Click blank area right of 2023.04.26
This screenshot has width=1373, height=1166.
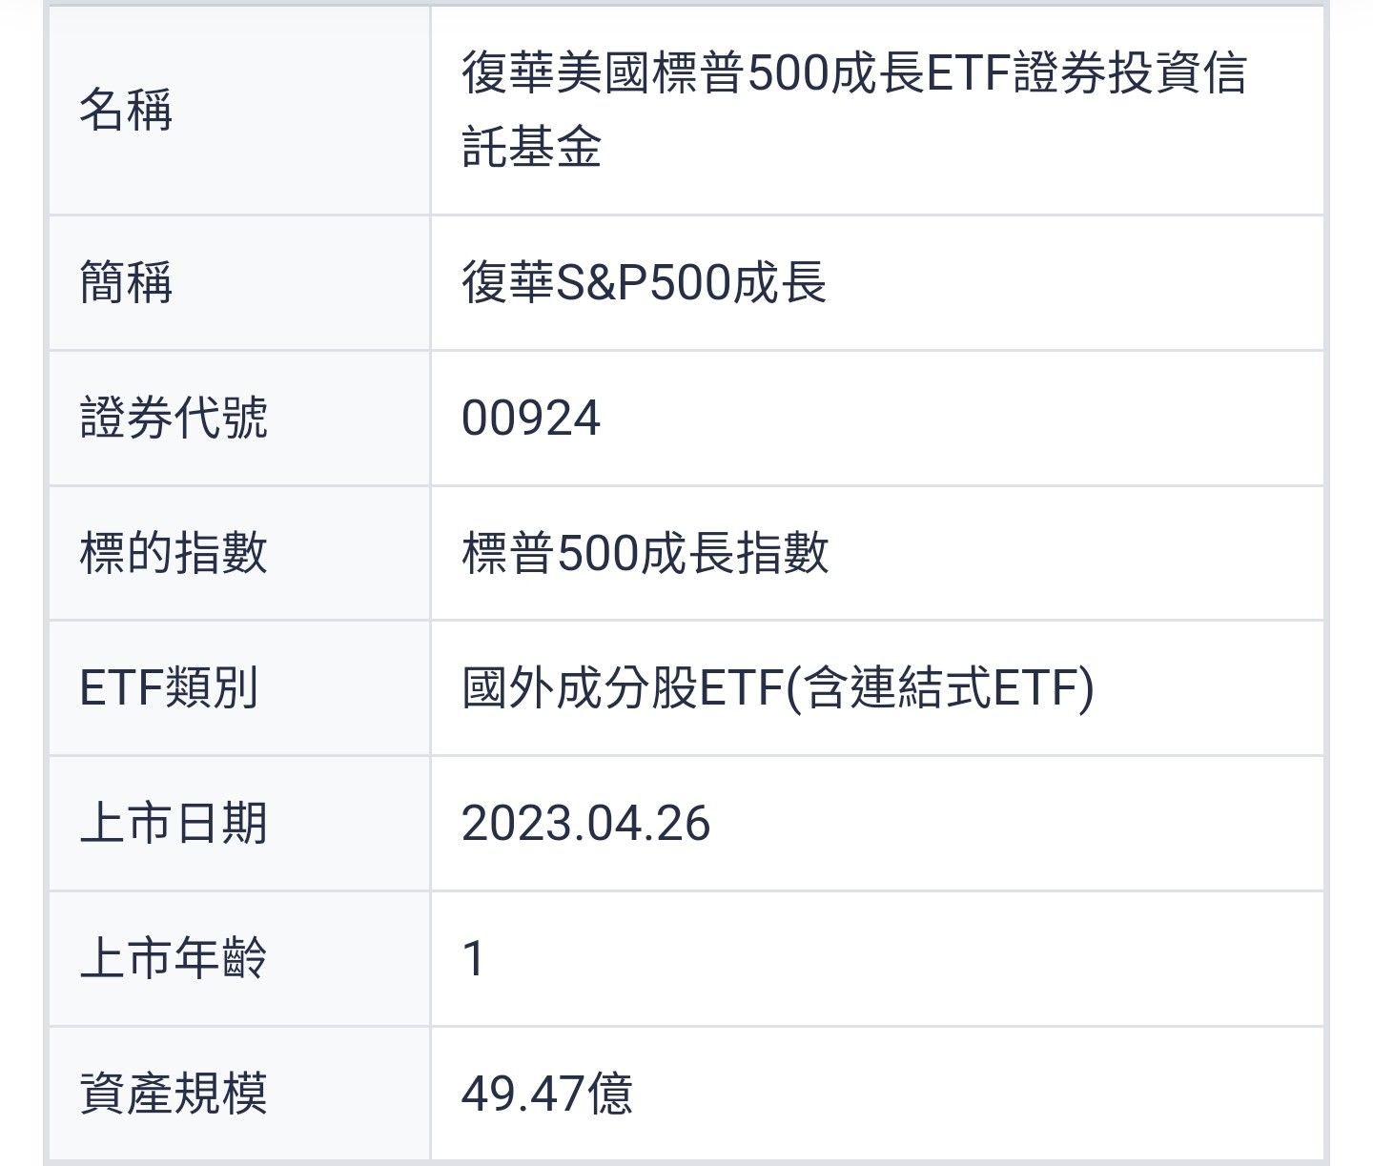(x=1001, y=823)
